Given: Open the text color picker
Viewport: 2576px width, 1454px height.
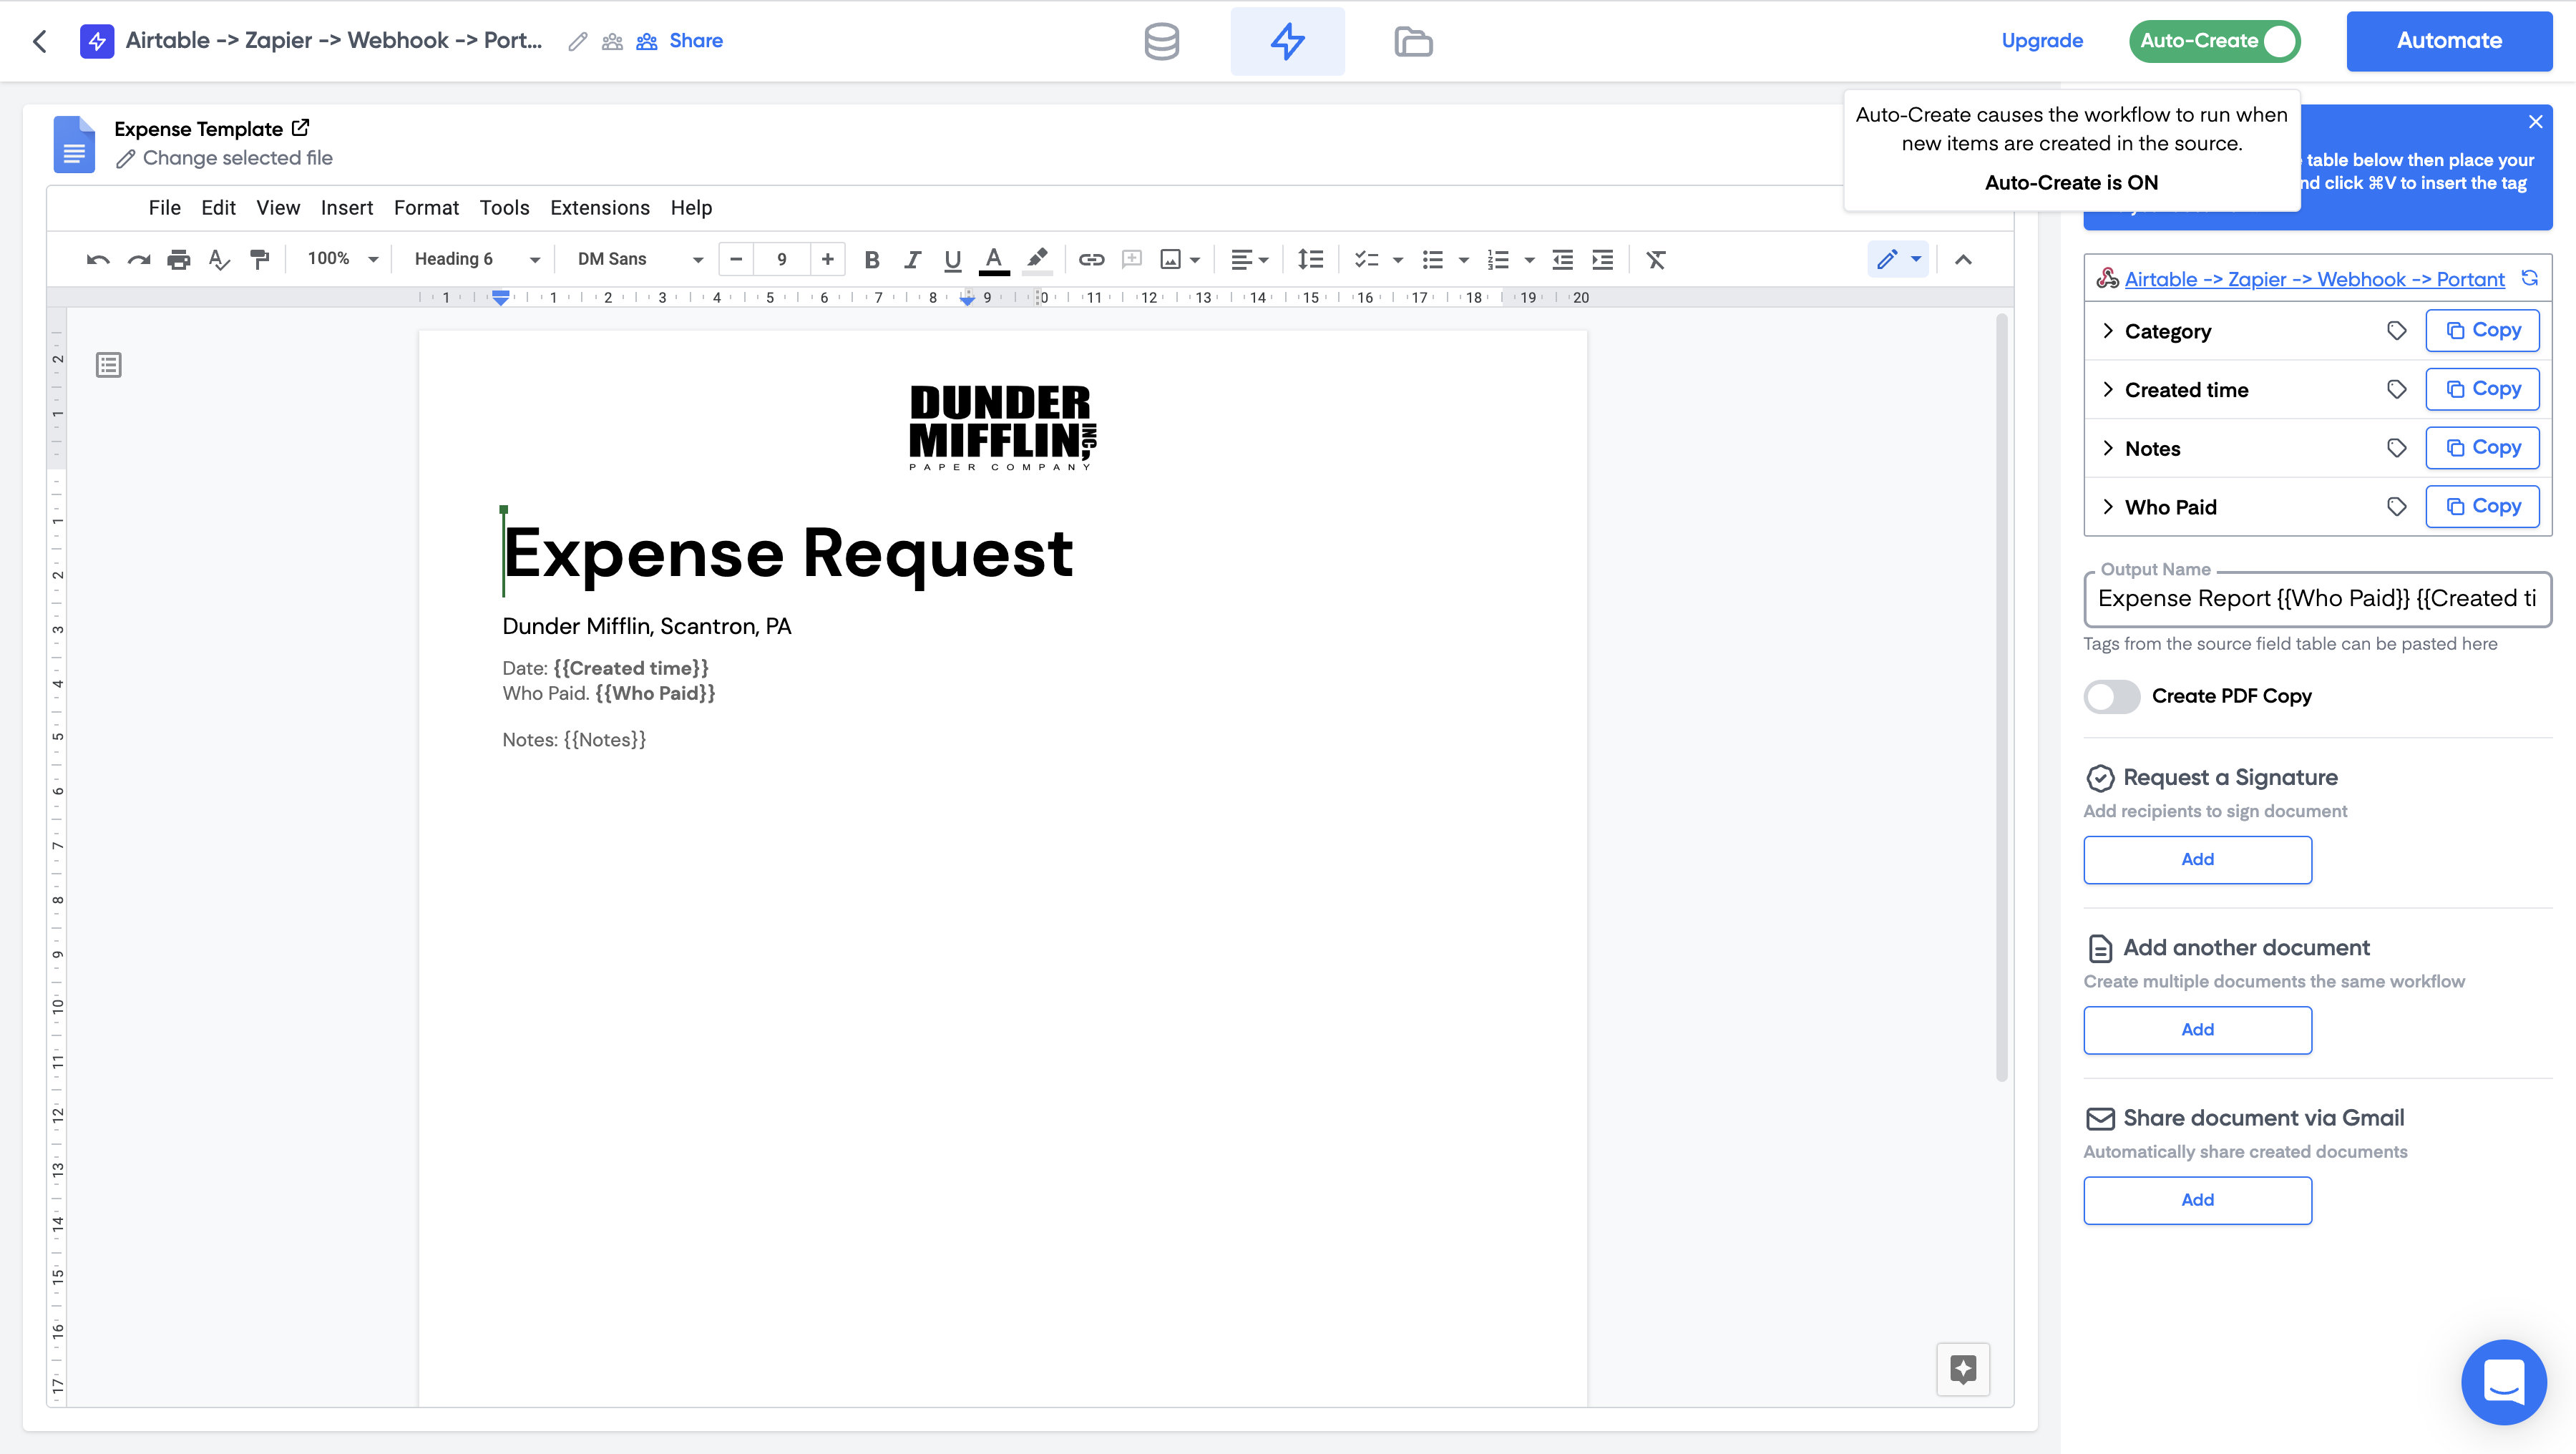Looking at the screenshot, I should (993, 260).
